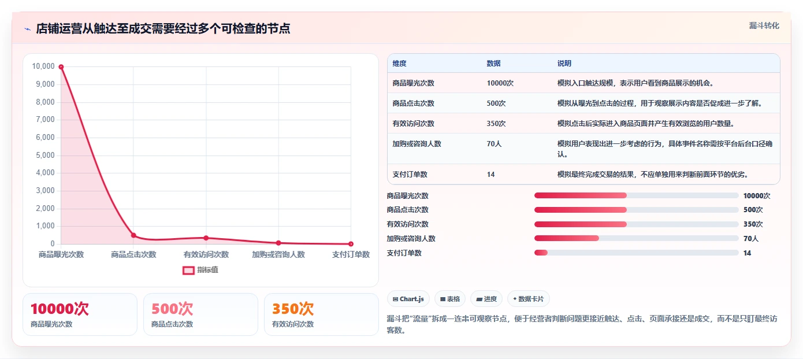
Task: Click the page title 店铺运营从触达至成交
Action: tap(163, 29)
